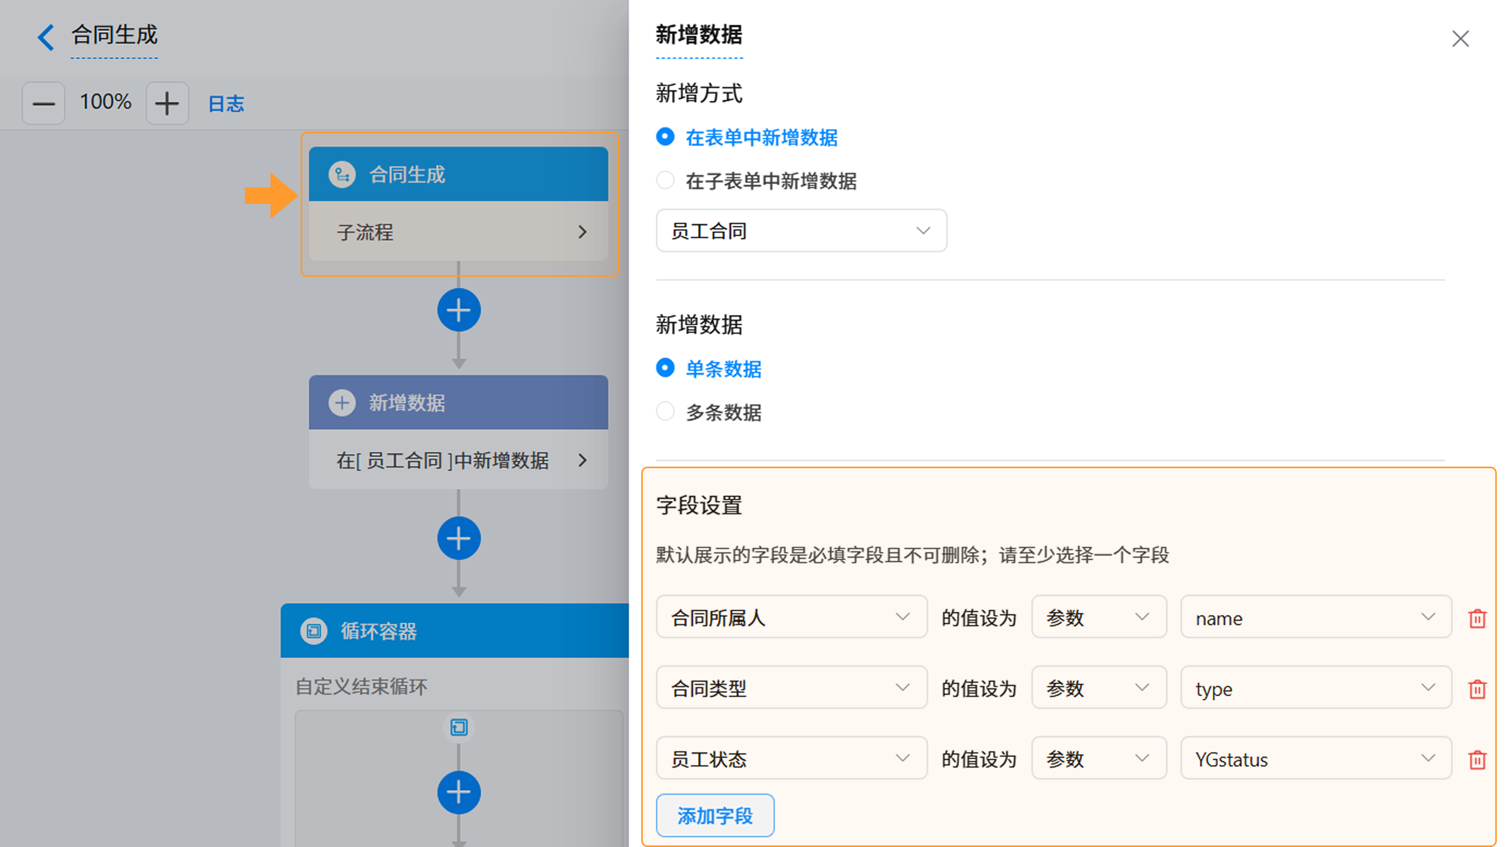Zoom out with the minus button
The height and width of the screenshot is (847, 1507).
pos(43,103)
